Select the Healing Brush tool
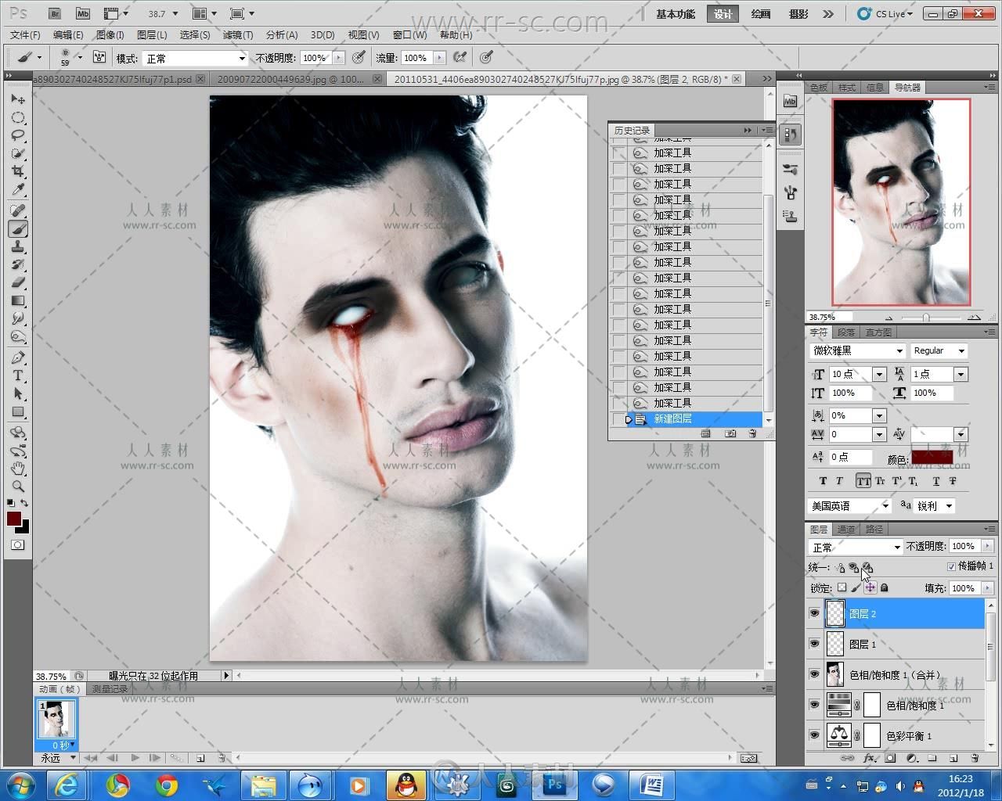This screenshot has width=1002, height=801. 18,210
